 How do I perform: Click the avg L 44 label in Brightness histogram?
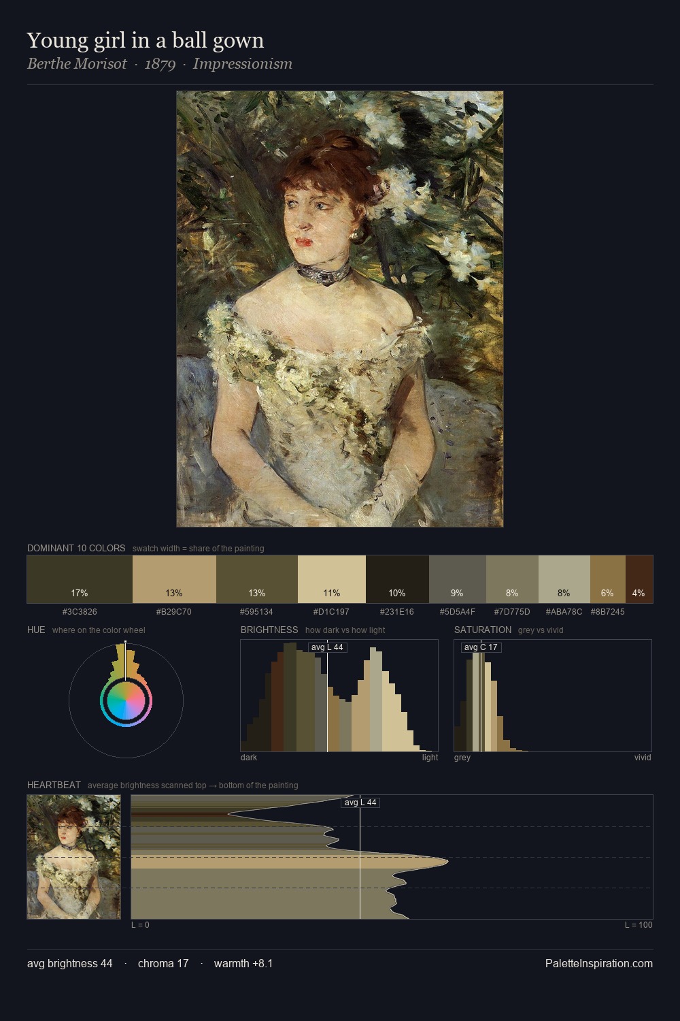(327, 647)
